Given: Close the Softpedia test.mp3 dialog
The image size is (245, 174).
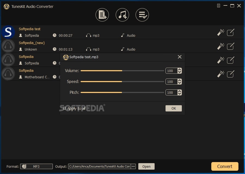Looking at the screenshot, I should pos(179,57).
